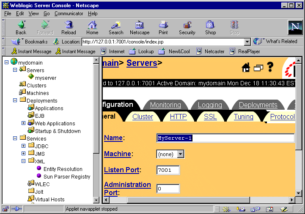The width and height of the screenshot is (305, 214).
Task: Open New&Cool personal toolbar folder
Action: pyautogui.click(x=174, y=51)
